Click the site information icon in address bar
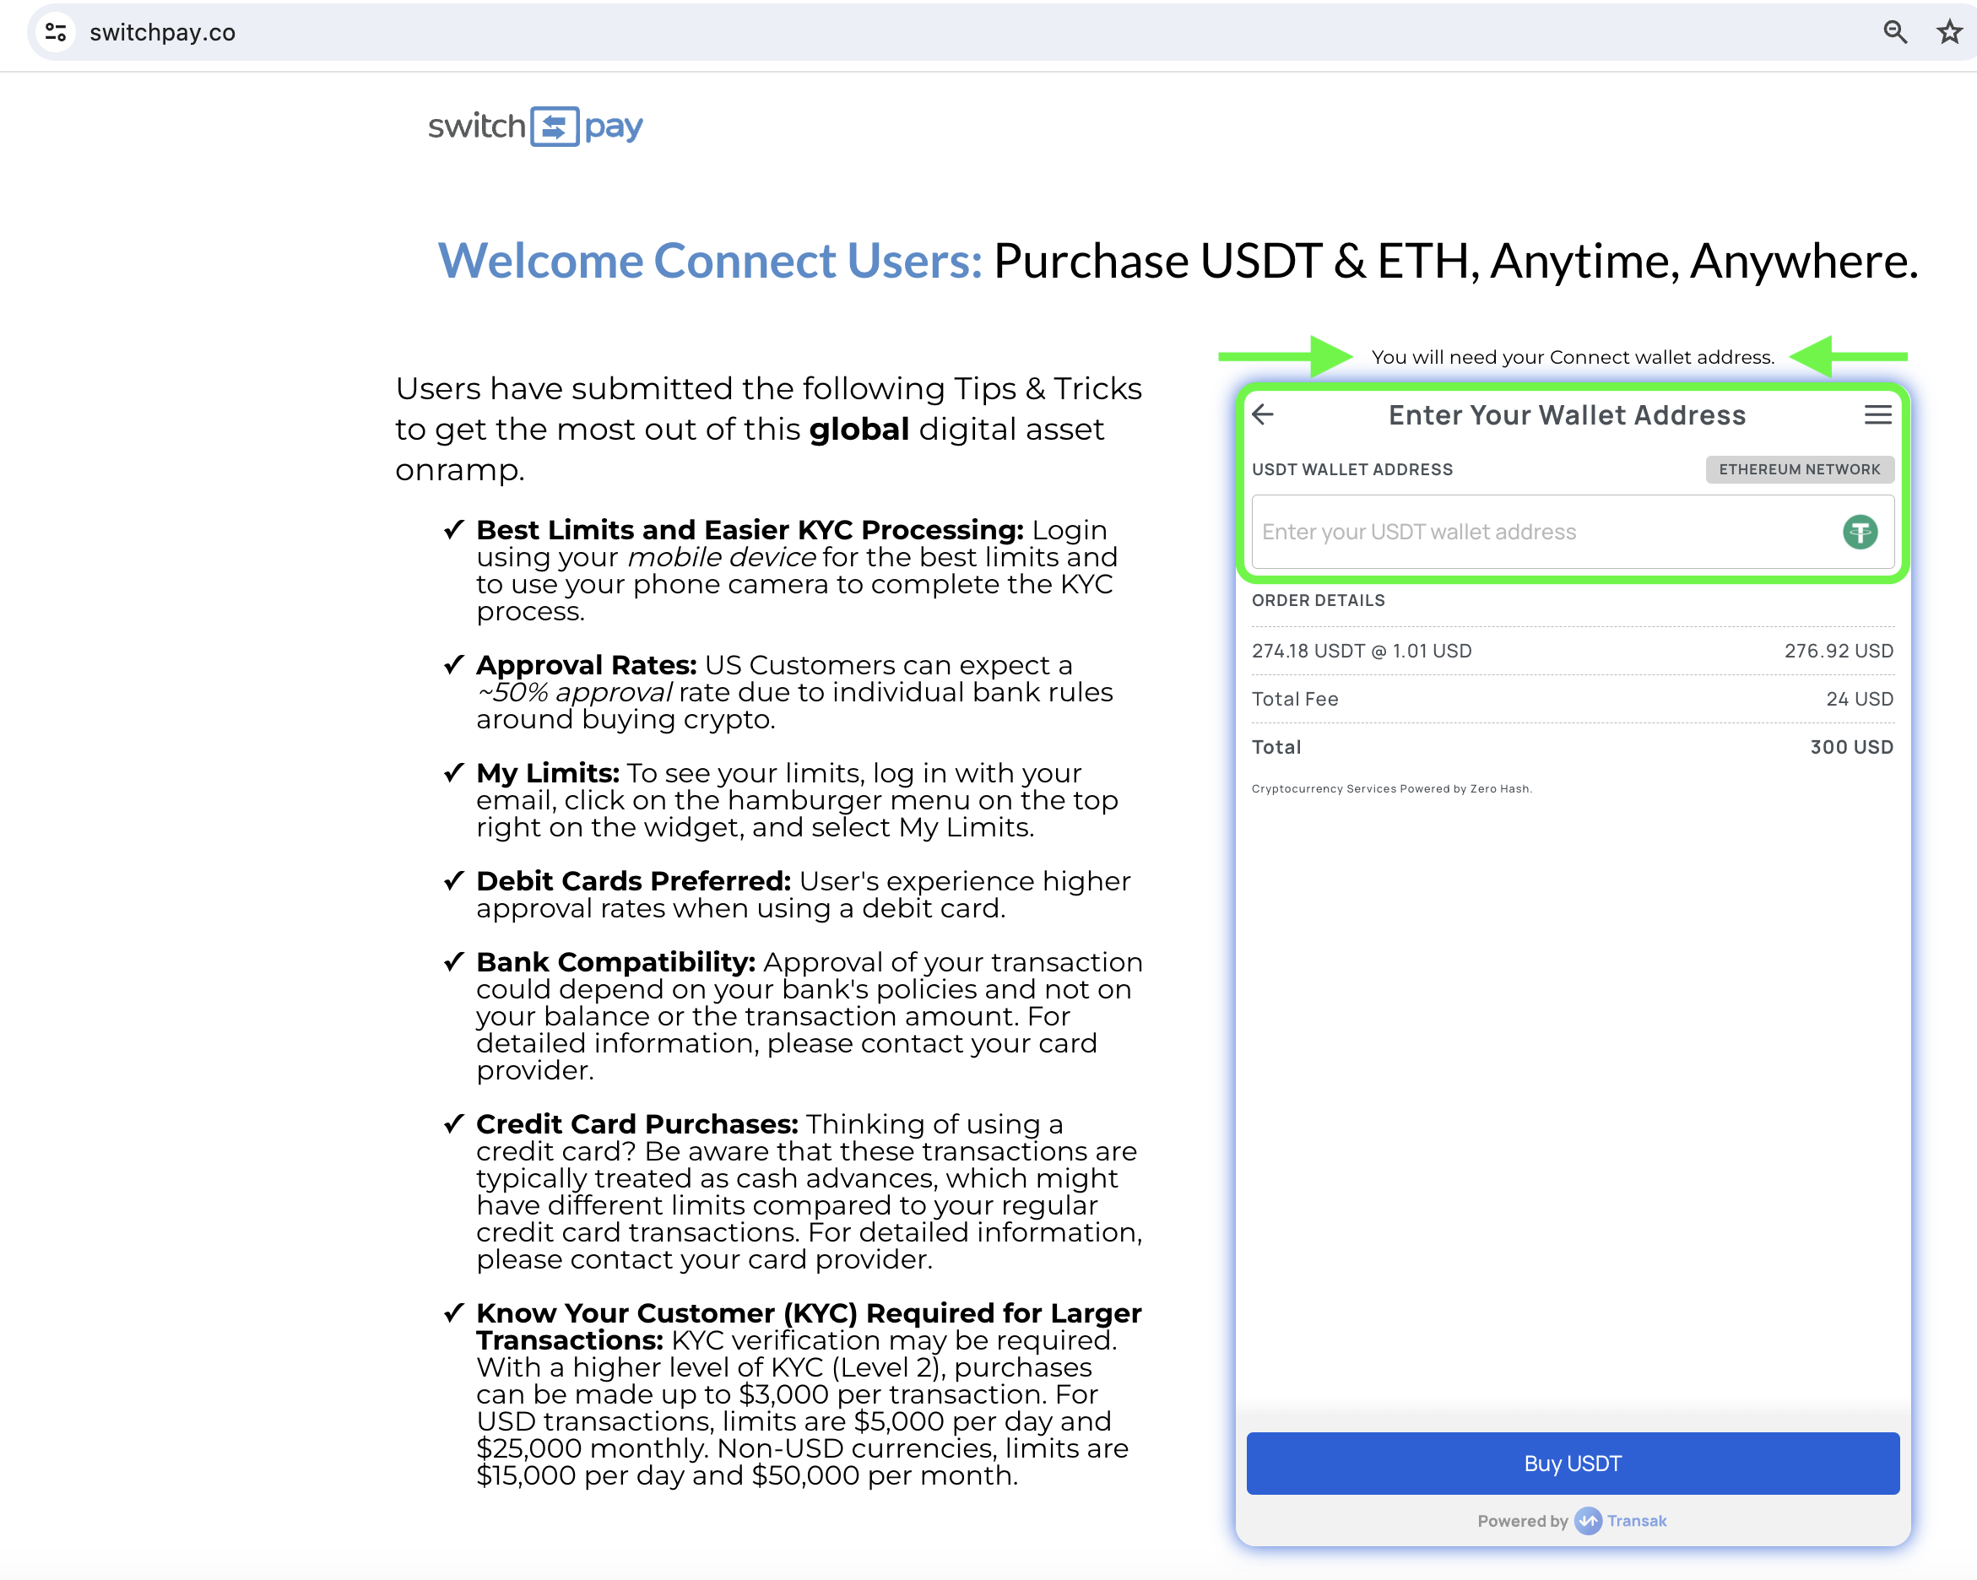 point(56,33)
